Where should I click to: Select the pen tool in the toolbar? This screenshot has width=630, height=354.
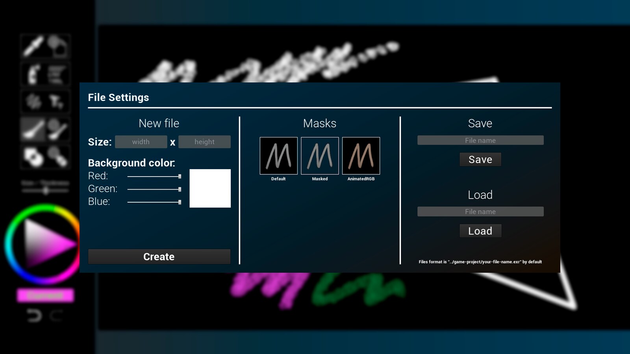pyautogui.click(x=32, y=46)
